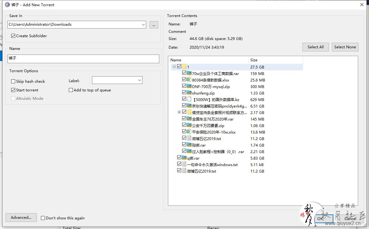Screen dimensions: 369x229
Task: Click the size value 629 MB
Action: pos(257,99)
